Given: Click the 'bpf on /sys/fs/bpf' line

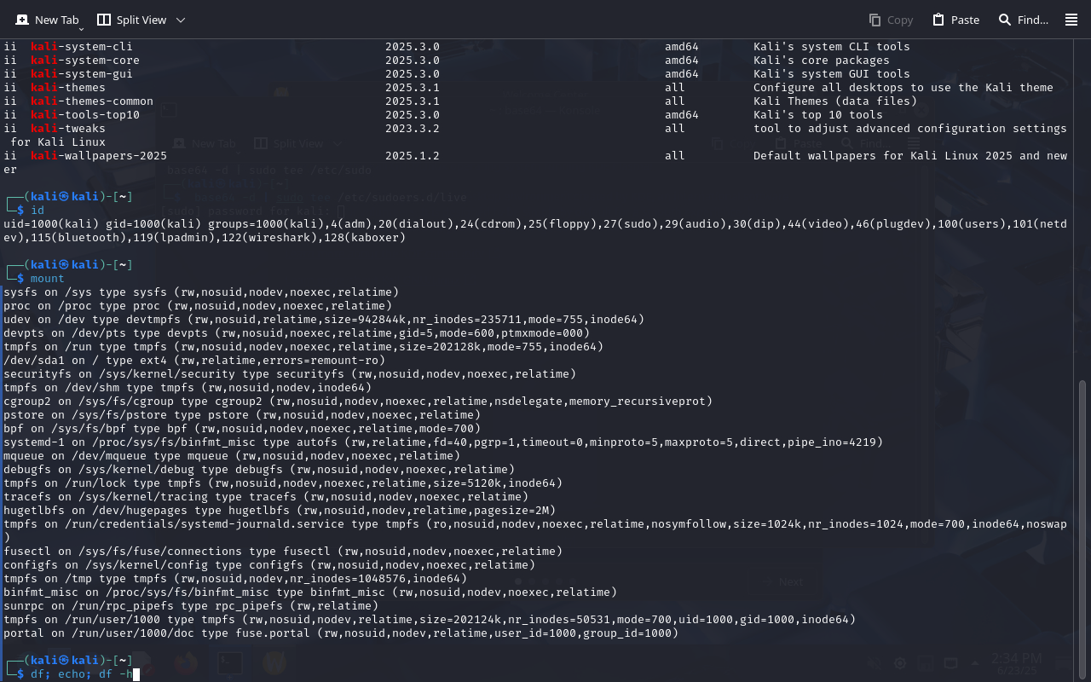Looking at the screenshot, I should click(242, 429).
